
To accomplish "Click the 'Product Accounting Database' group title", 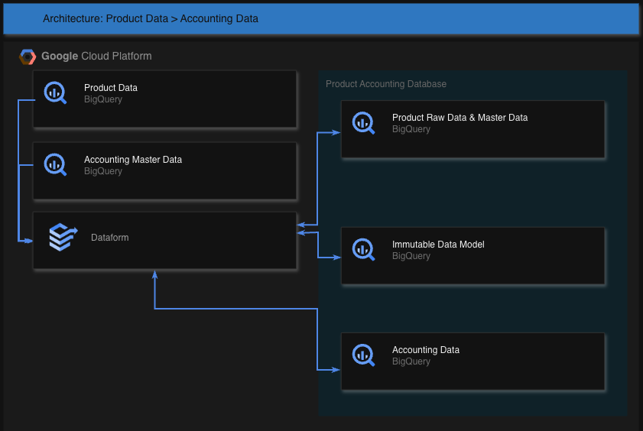I will [386, 84].
